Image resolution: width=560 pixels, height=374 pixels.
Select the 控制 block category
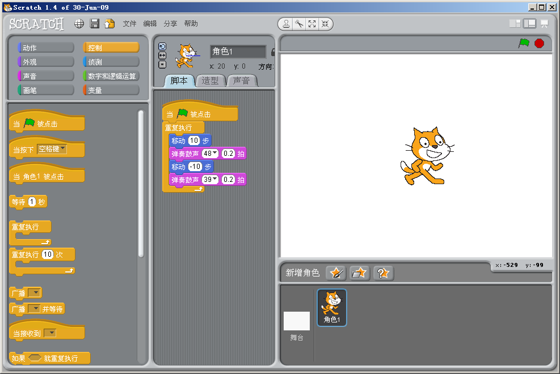pyautogui.click(x=111, y=48)
